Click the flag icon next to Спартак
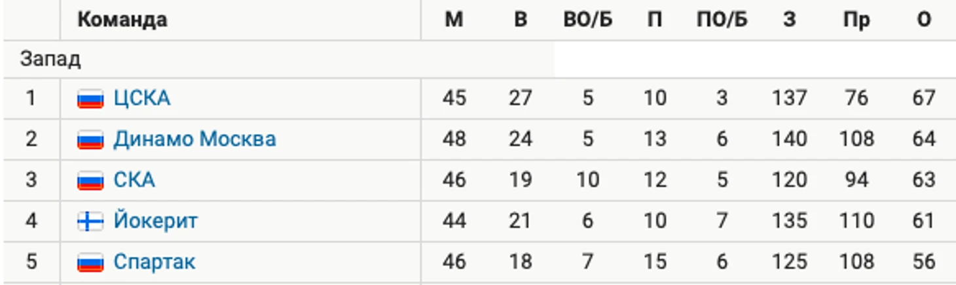956x285 pixels. (90, 263)
